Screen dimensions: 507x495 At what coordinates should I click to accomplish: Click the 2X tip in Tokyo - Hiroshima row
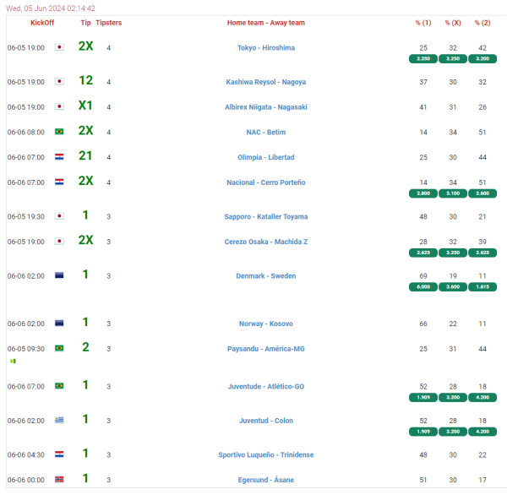85,46
